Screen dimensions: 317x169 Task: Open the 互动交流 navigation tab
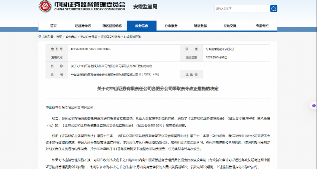[230, 26]
